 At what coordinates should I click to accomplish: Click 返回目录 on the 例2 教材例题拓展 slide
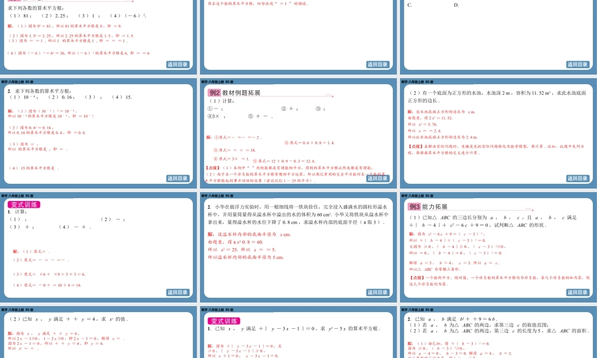379,177
